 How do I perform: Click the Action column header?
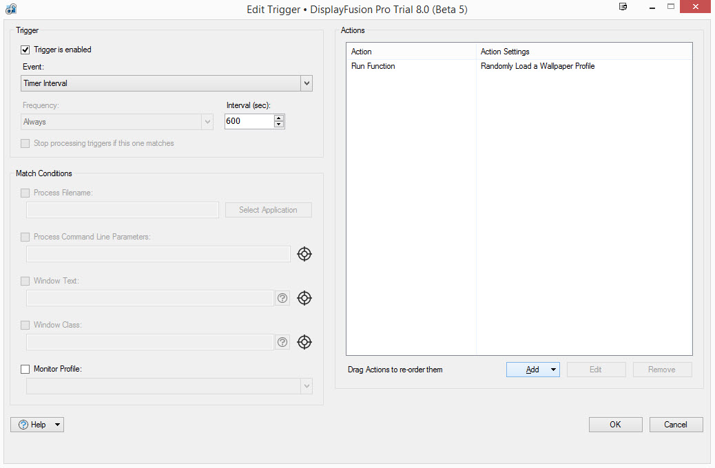(x=411, y=52)
